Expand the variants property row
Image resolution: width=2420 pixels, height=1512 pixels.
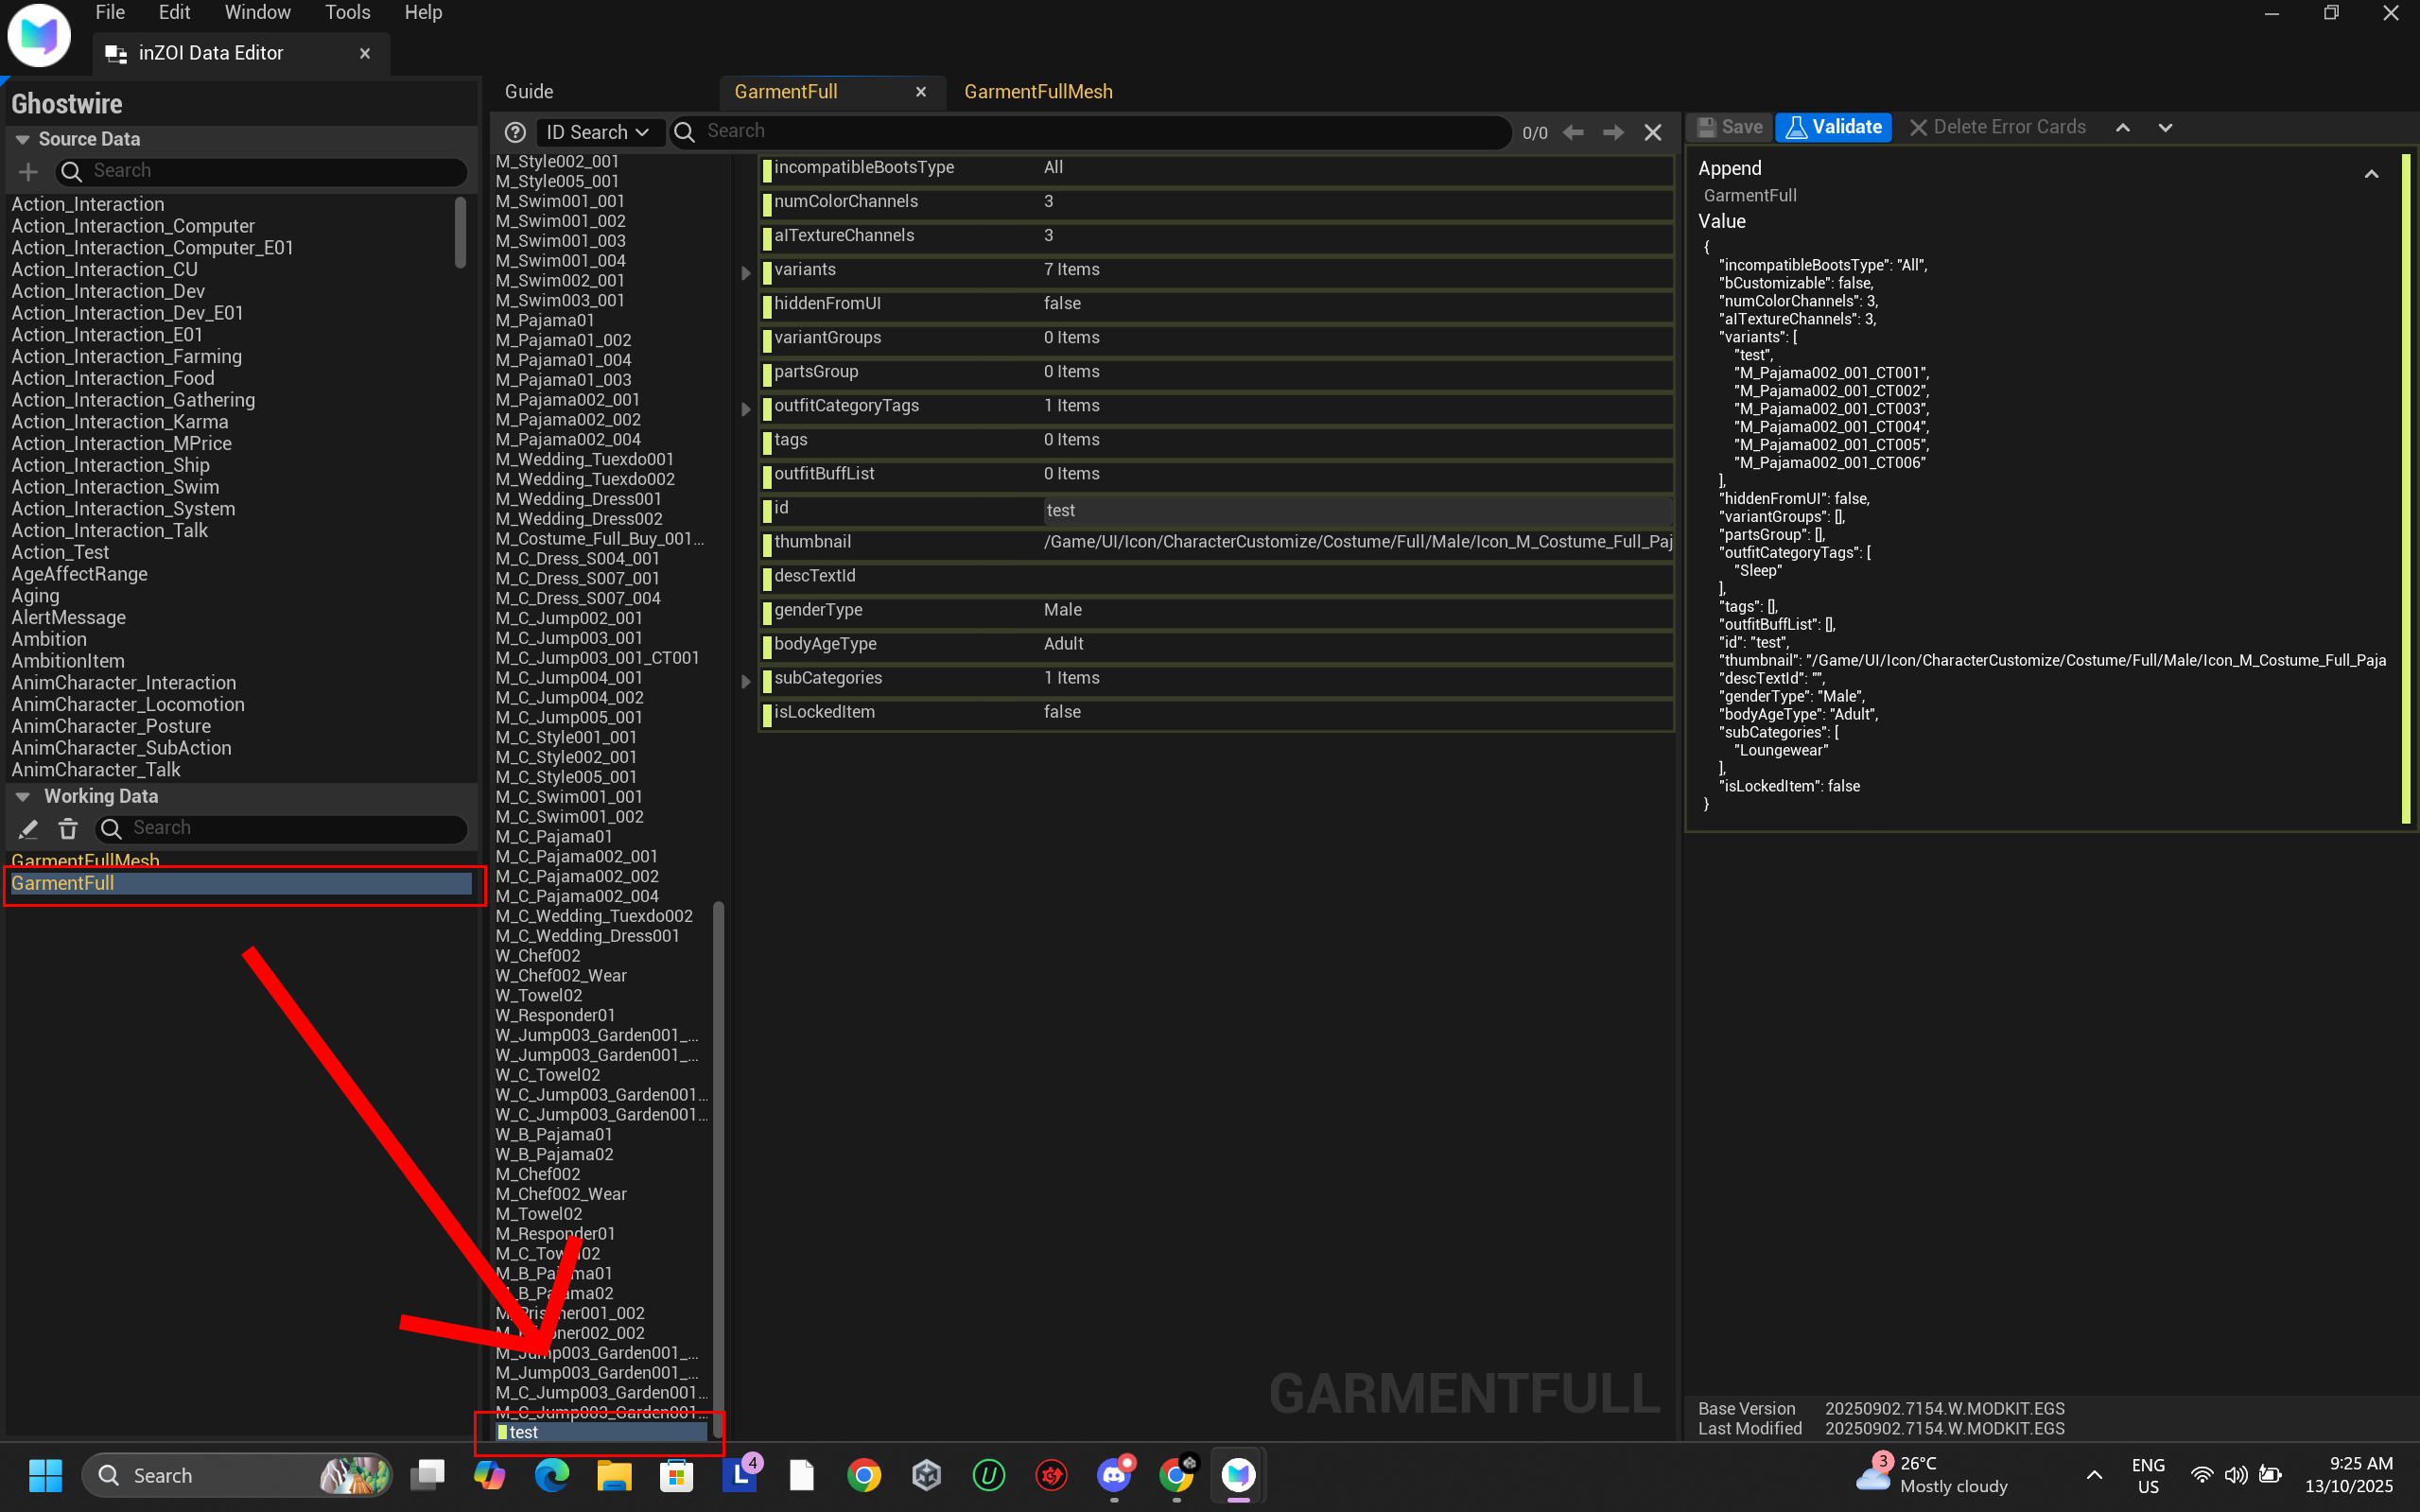tap(746, 272)
